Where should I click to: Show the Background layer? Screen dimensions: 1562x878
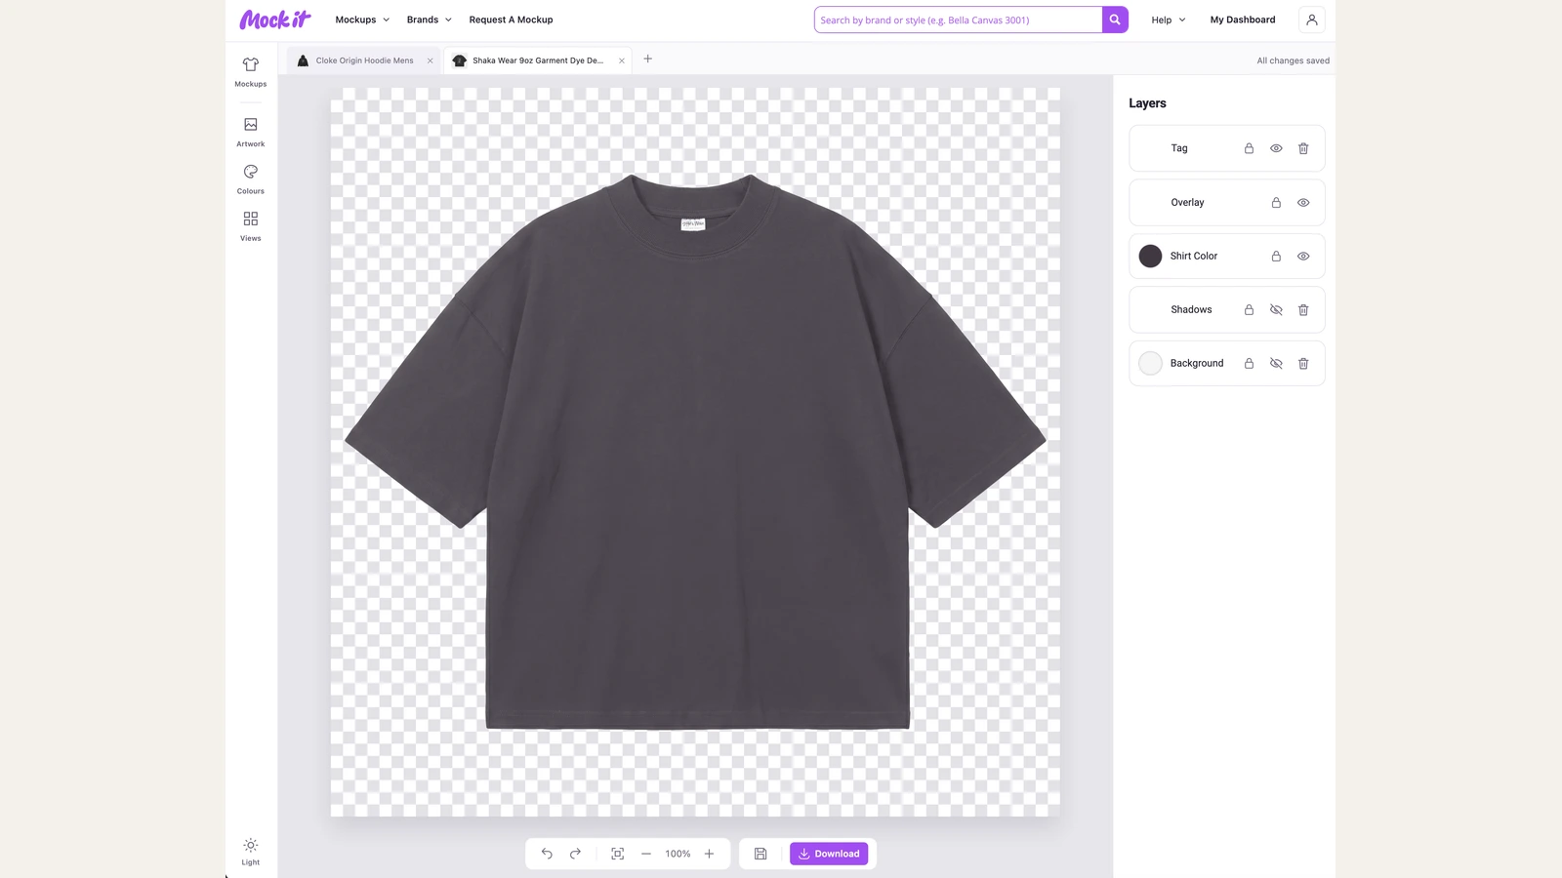pos(1276,364)
